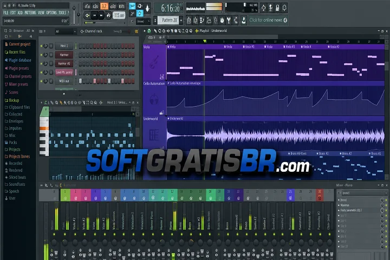
Task: Open the TOOLS menu
Action: point(62,12)
